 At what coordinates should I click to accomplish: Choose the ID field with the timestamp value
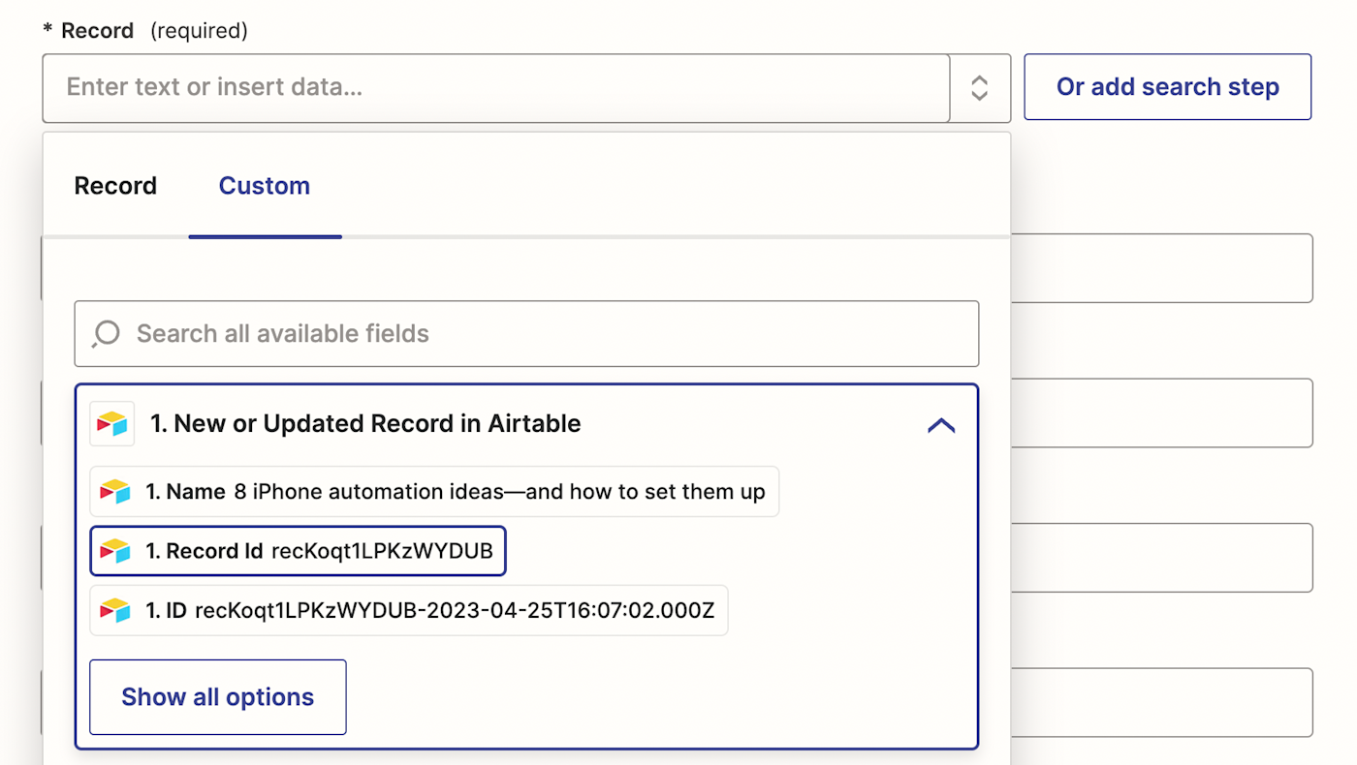pyautogui.click(x=408, y=610)
